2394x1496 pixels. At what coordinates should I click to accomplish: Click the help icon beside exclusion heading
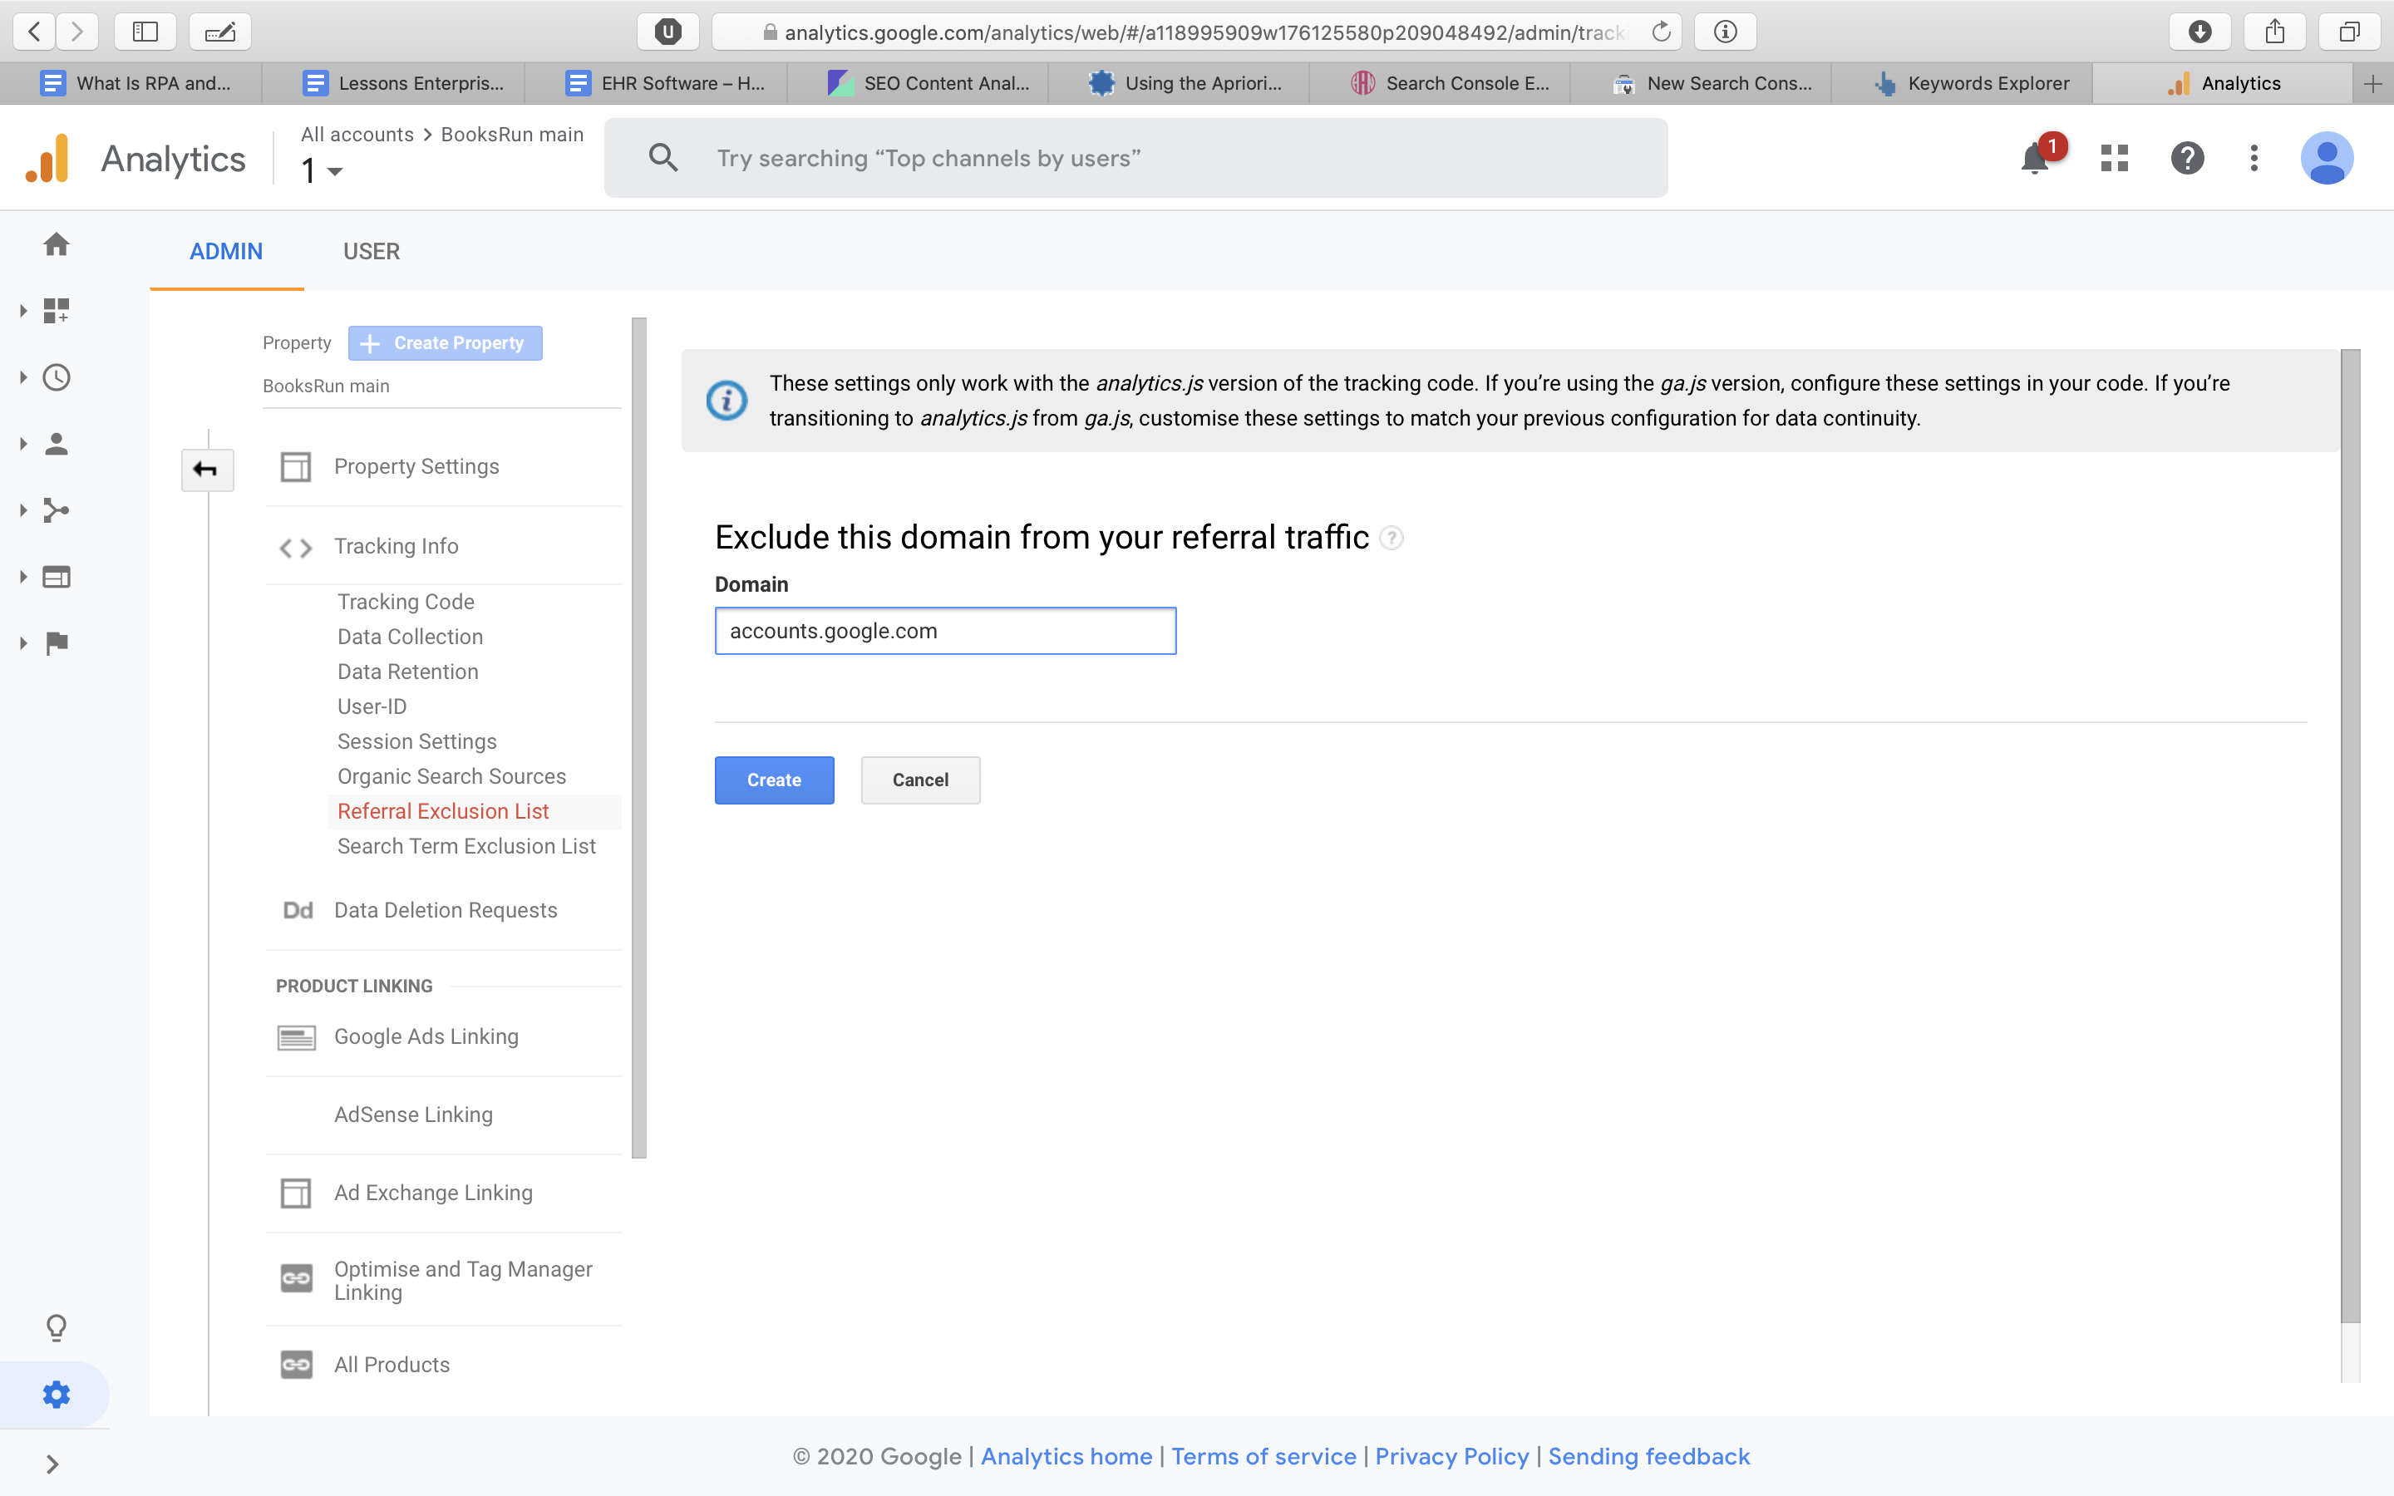point(1391,537)
